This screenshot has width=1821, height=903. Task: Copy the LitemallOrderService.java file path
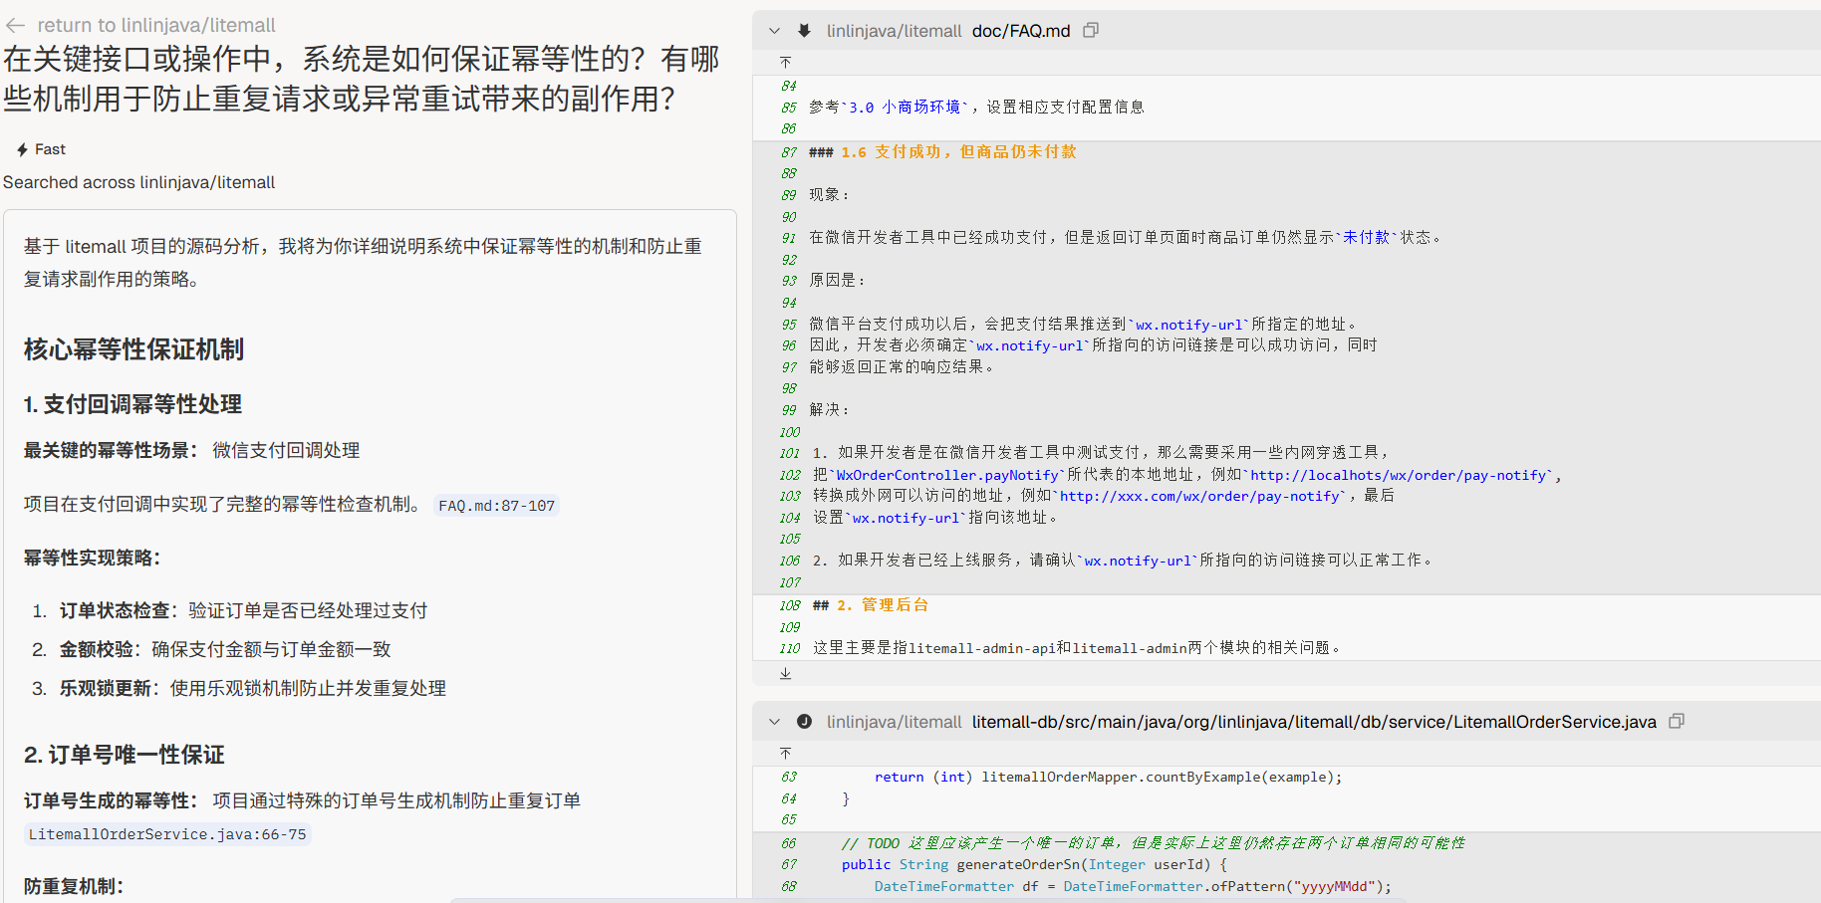click(1677, 722)
